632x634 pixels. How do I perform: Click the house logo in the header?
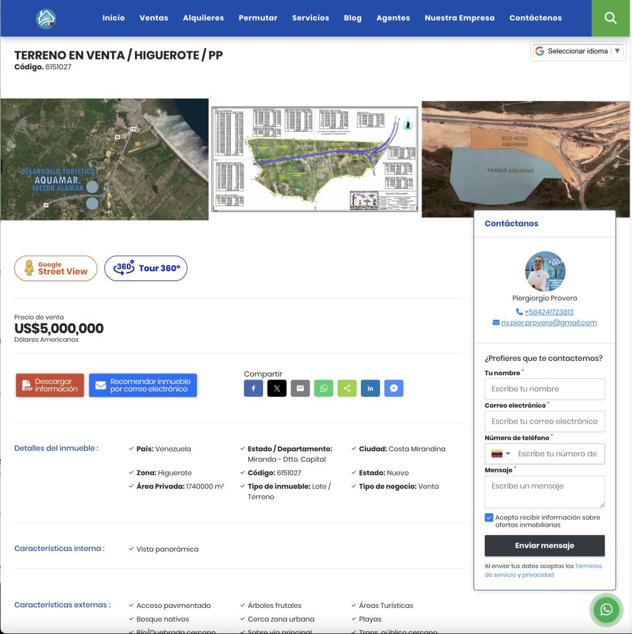pyautogui.click(x=46, y=19)
